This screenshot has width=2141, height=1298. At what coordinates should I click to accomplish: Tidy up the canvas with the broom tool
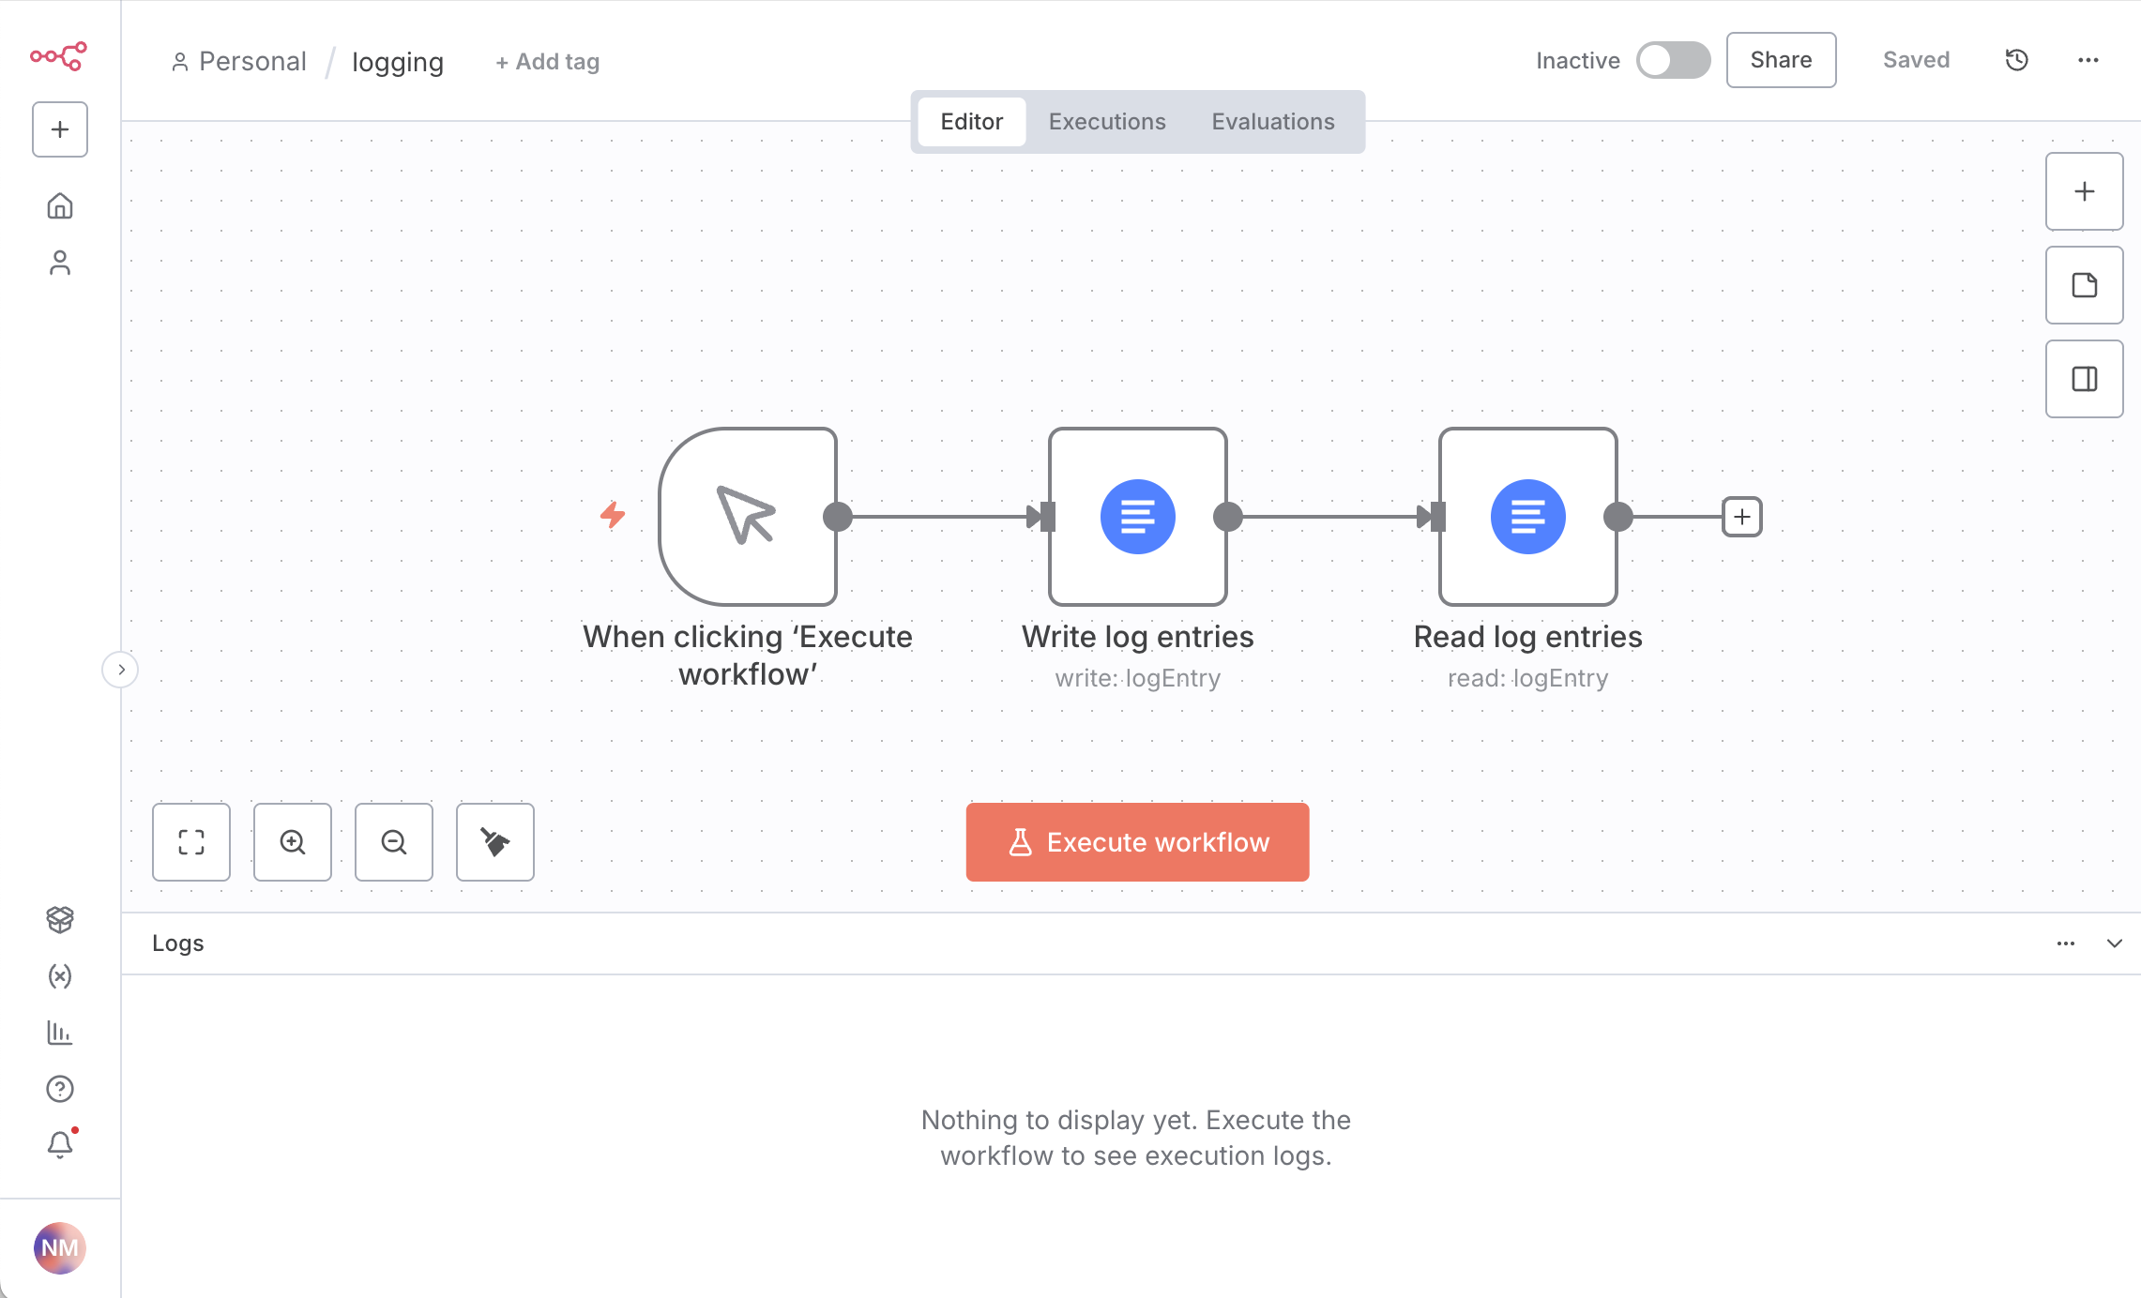(494, 842)
